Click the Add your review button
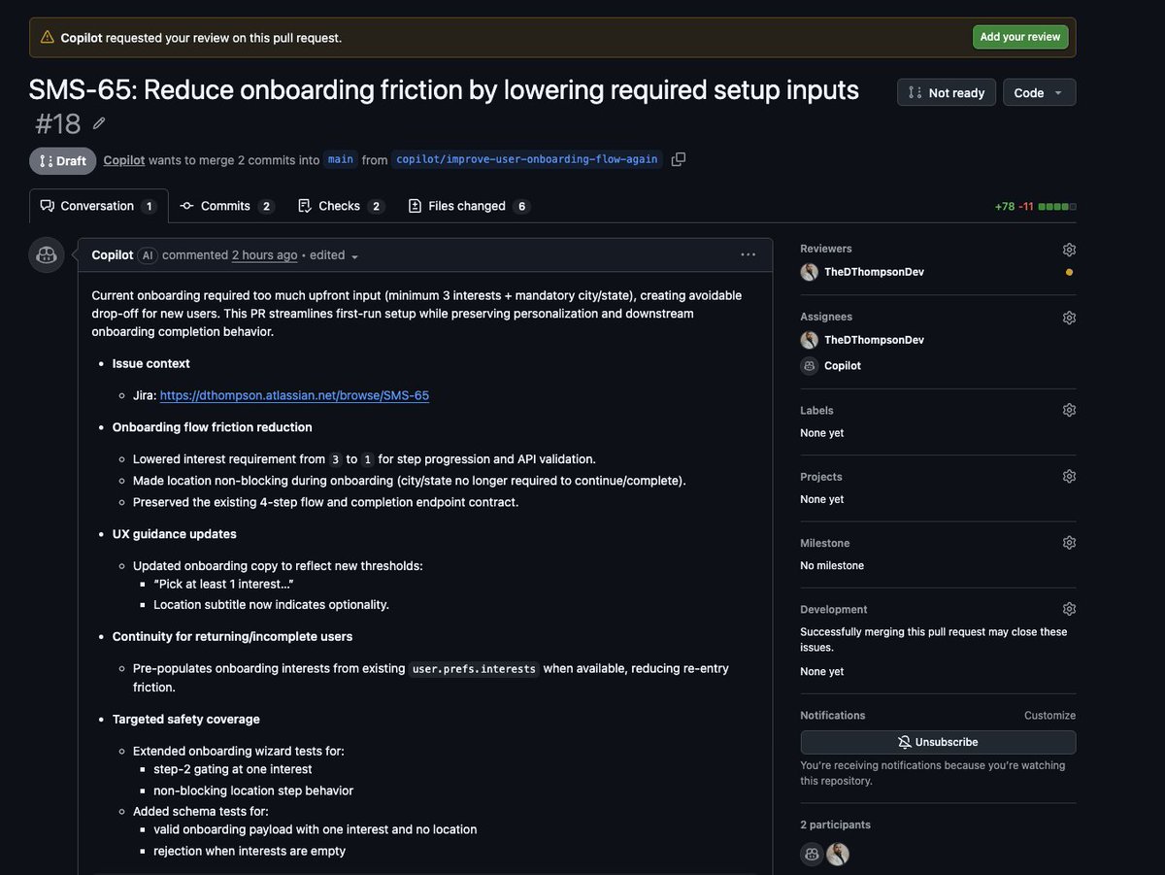 point(1019,37)
